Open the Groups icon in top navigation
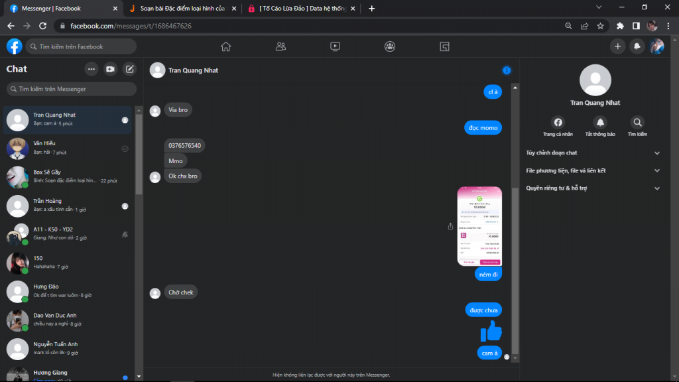 (x=390, y=46)
